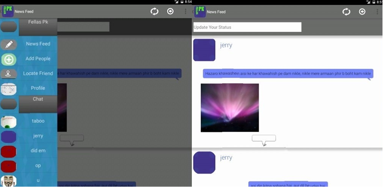The width and height of the screenshot is (384, 187).
Task: Open overflow menu dots in left screen
Action: (186, 12)
